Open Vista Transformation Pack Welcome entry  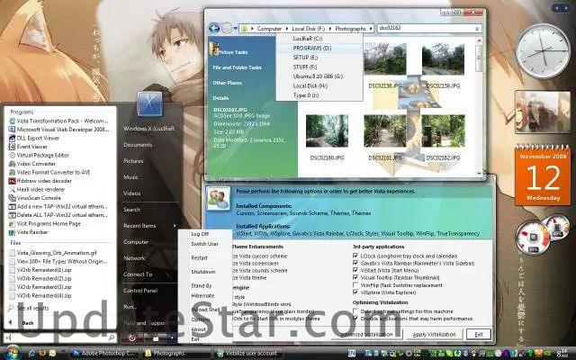click(x=58, y=121)
